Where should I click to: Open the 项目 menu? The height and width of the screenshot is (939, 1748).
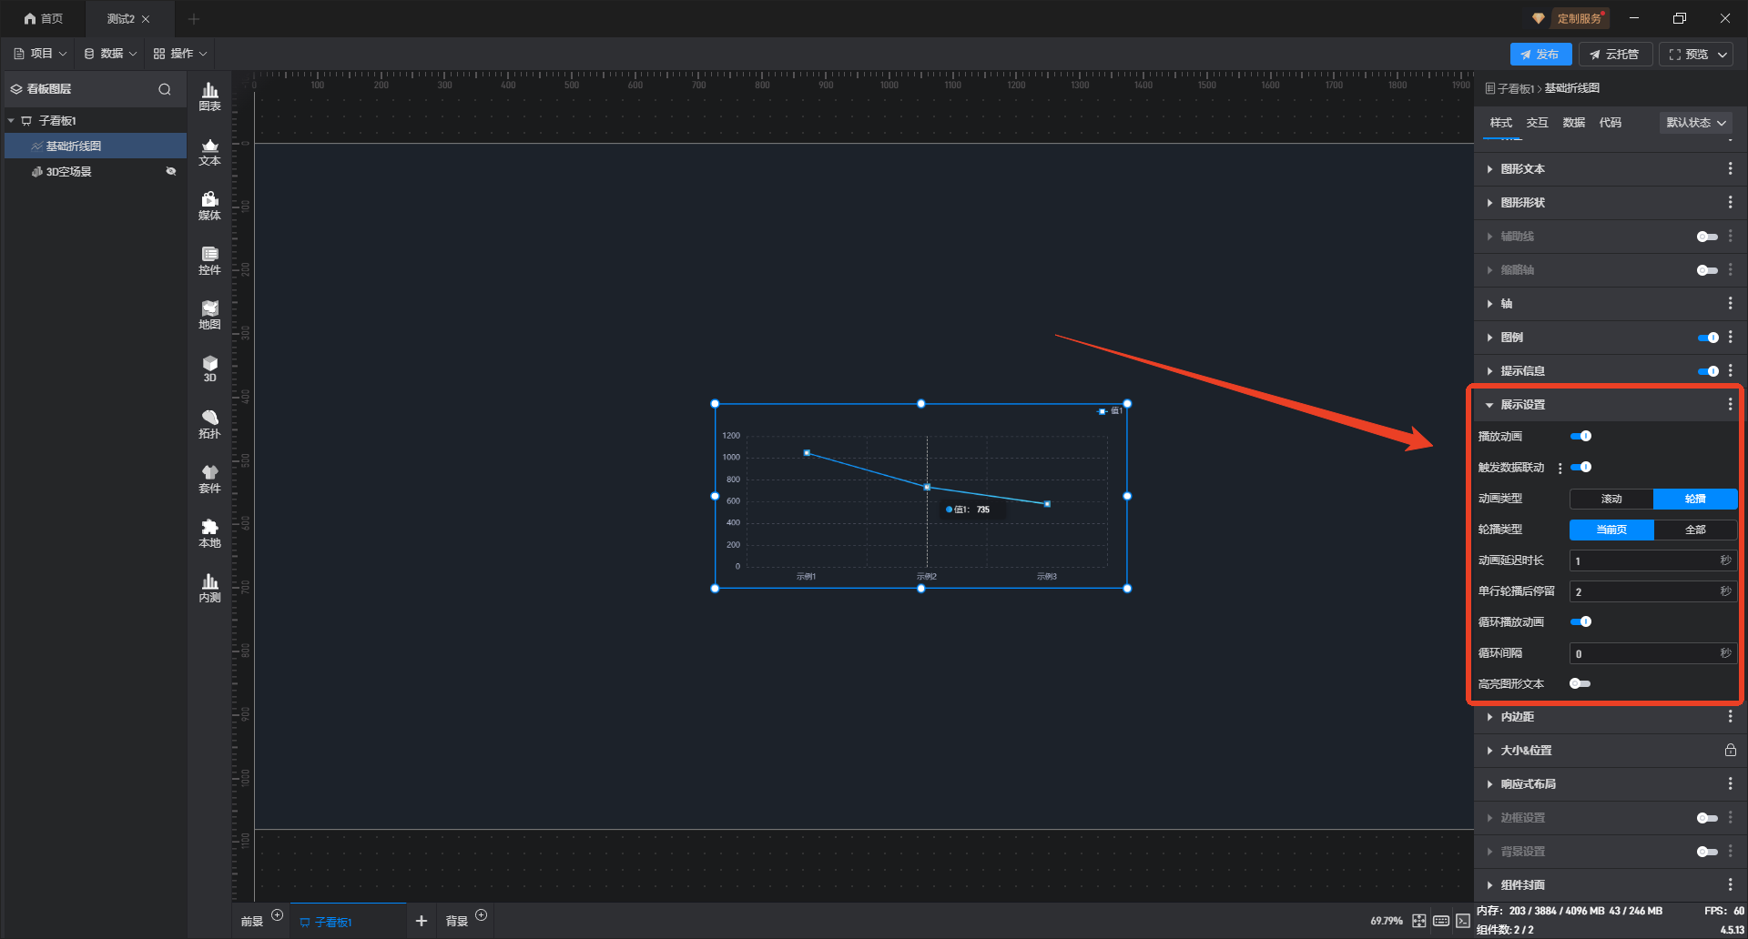(x=40, y=54)
